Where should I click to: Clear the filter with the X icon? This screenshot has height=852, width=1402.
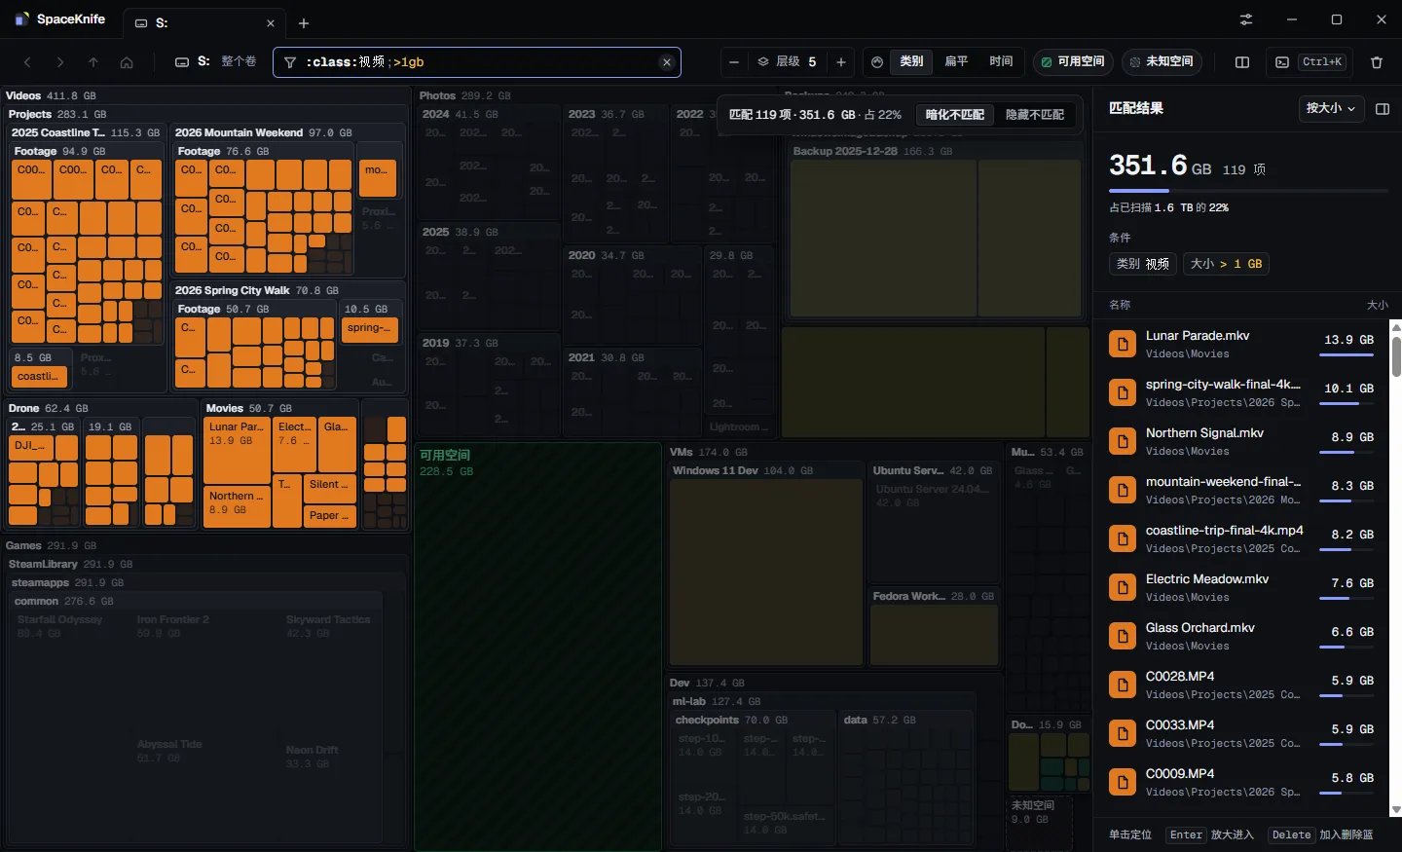(667, 62)
